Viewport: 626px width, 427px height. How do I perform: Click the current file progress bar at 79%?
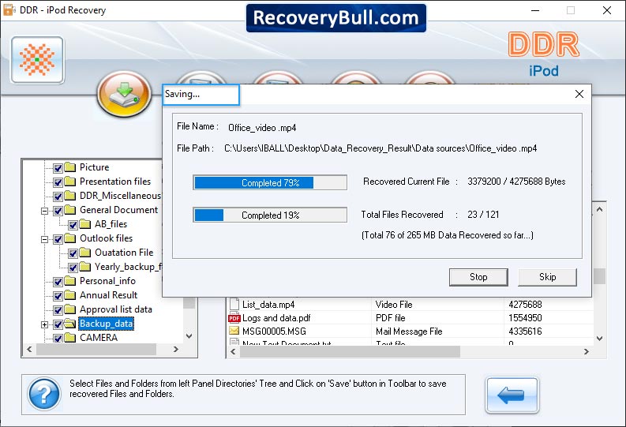pos(270,183)
